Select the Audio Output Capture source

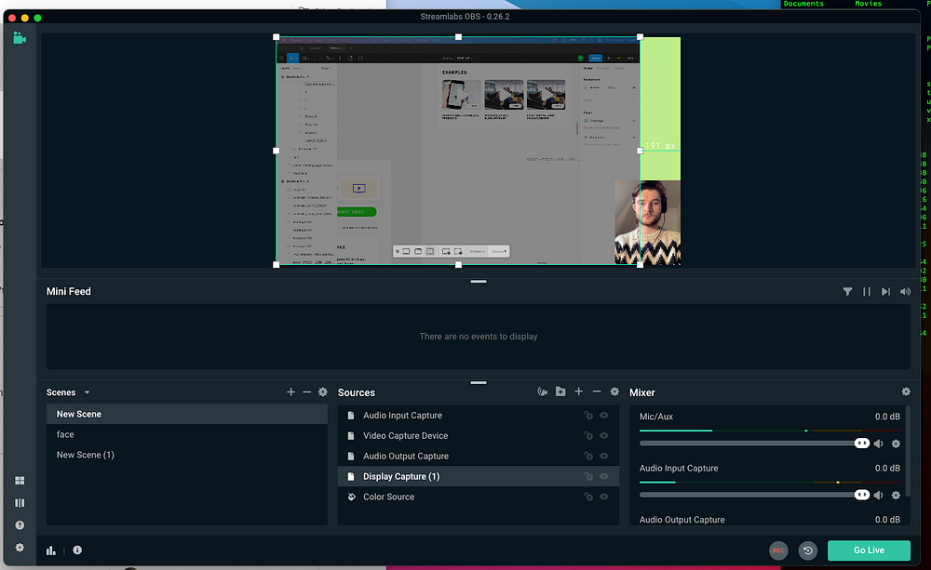[x=405, y=457]
